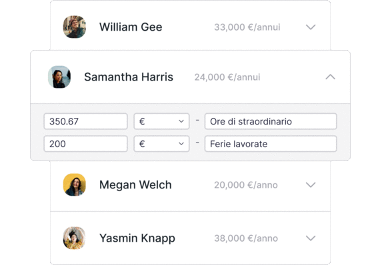Focus the 350.67 amount field
This screenshot has width=380, height=265.
(x=85, y=121)
